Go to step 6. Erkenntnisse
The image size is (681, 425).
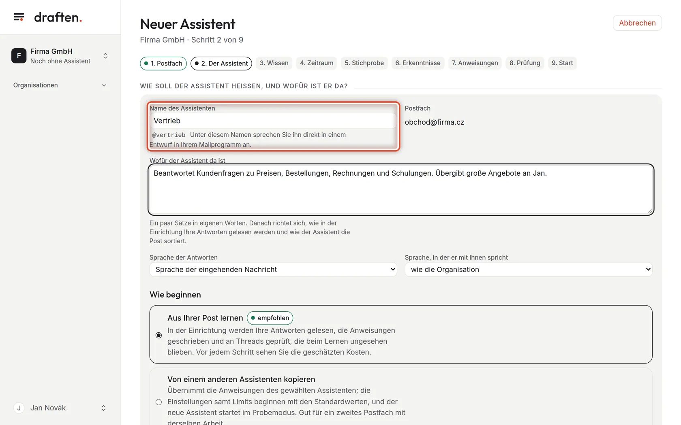418,63
